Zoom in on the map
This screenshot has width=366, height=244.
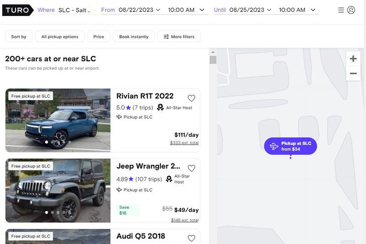pyautogui.click(x=353, y=59)
